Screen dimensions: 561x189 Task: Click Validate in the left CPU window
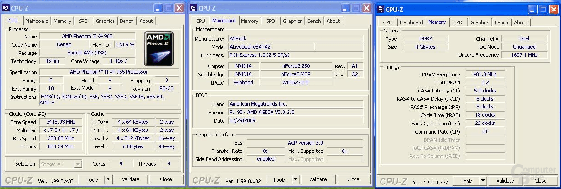(131, 179)
